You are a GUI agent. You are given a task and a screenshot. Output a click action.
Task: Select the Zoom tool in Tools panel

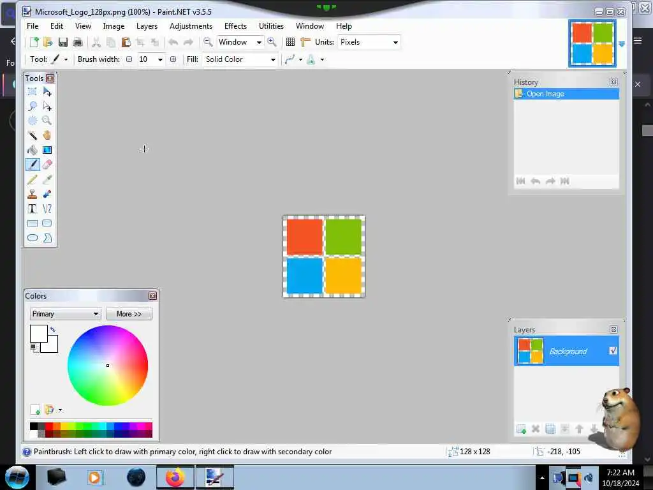tap(47, 121)
